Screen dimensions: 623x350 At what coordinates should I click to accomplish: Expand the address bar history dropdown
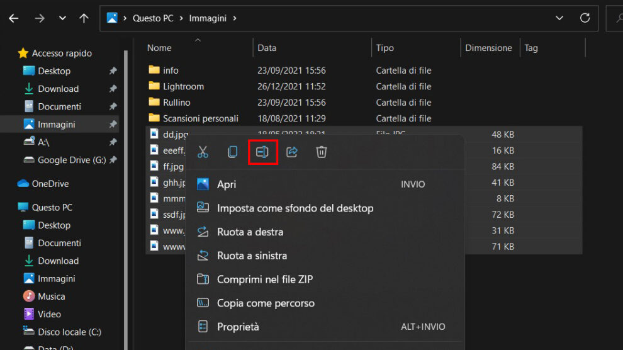click(559, 18)
